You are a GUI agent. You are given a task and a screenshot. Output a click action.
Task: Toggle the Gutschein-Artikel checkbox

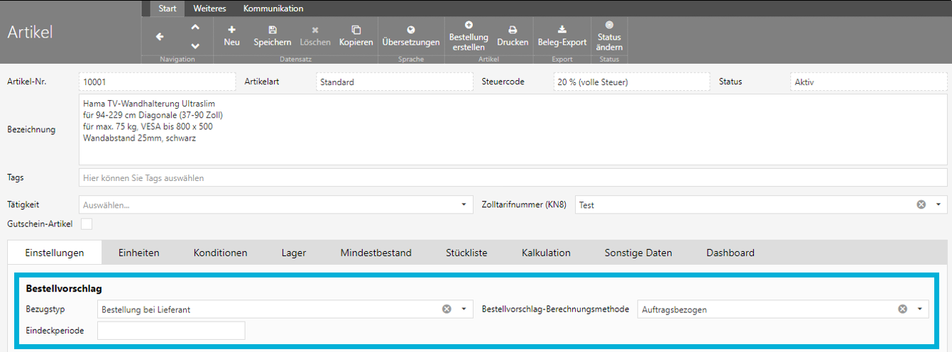[87, 224]
